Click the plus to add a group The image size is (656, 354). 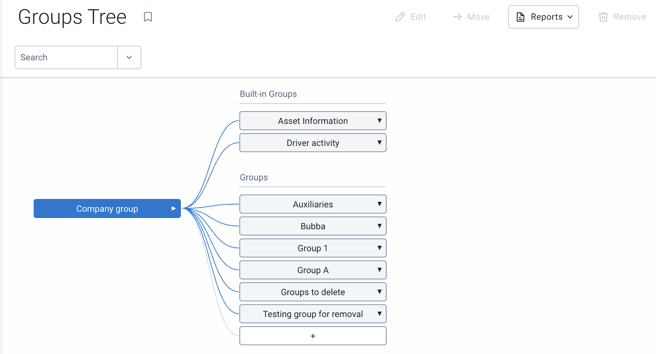coord(313,336)
